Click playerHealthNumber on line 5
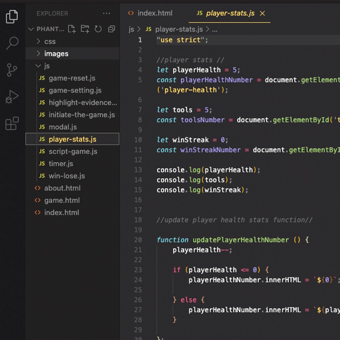Viewport: 340px width, 340px height. (216, 80)
